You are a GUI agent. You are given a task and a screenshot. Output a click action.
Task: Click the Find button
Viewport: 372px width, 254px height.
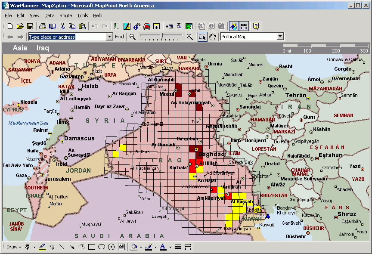[x=119, y=37]
